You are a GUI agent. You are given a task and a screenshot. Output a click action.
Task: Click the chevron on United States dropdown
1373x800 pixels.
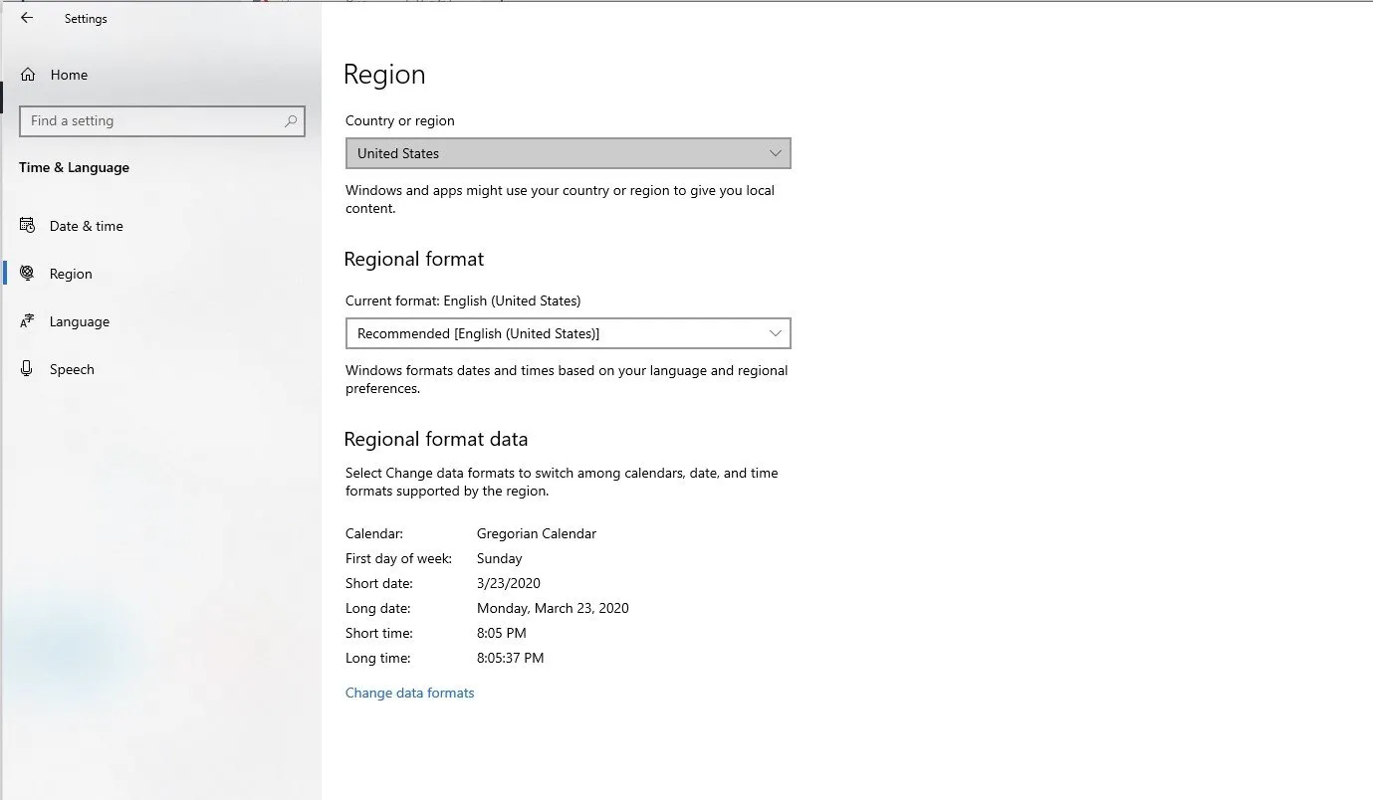[x=776, y=153]
